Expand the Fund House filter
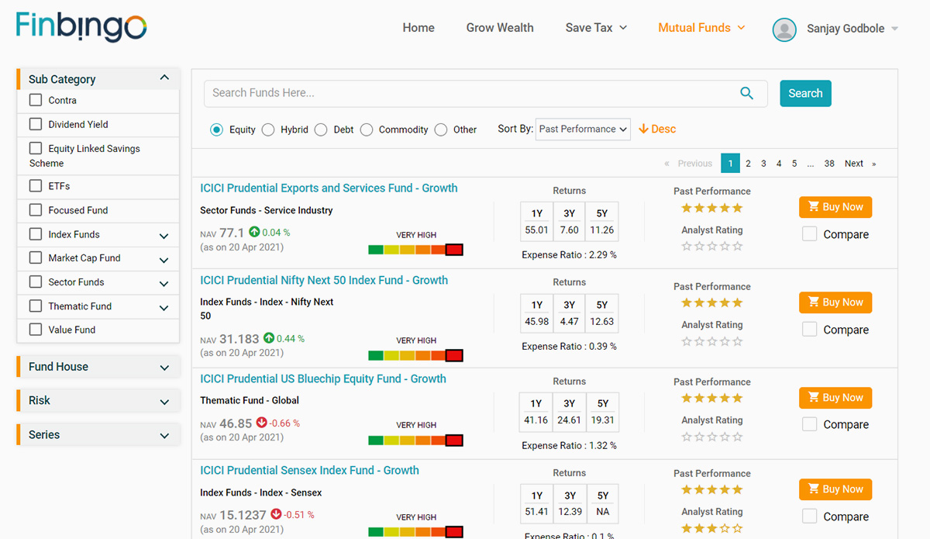 pos(98,367)
